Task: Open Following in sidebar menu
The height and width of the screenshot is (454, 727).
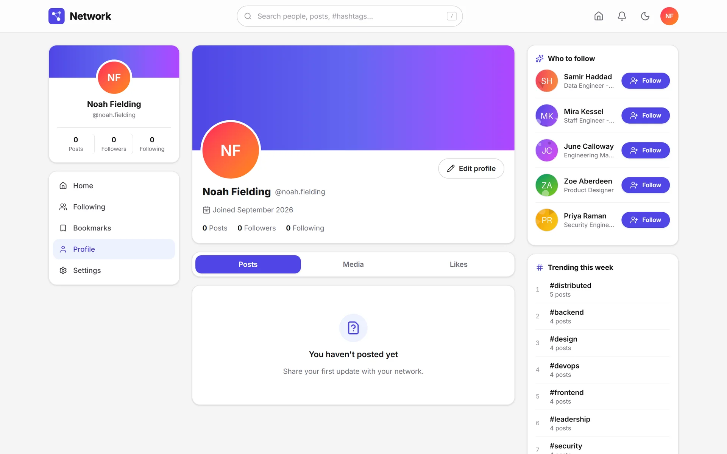Action: (114, 207)
